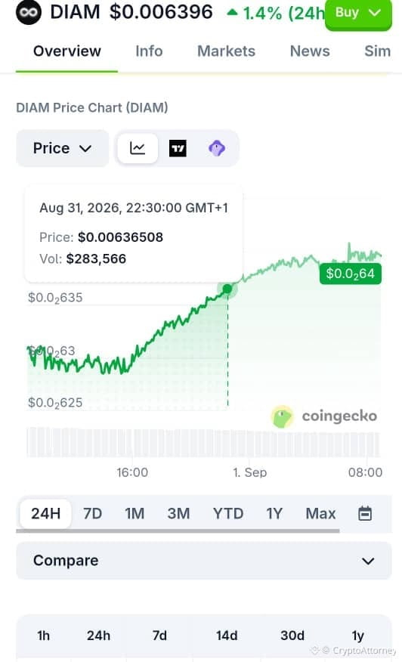Open the calendar date range picker
The image size is (402, 662).
(365, 513)
